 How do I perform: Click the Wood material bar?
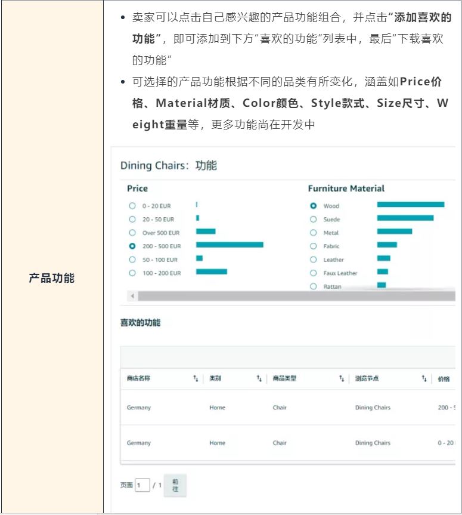click(411, 205)
